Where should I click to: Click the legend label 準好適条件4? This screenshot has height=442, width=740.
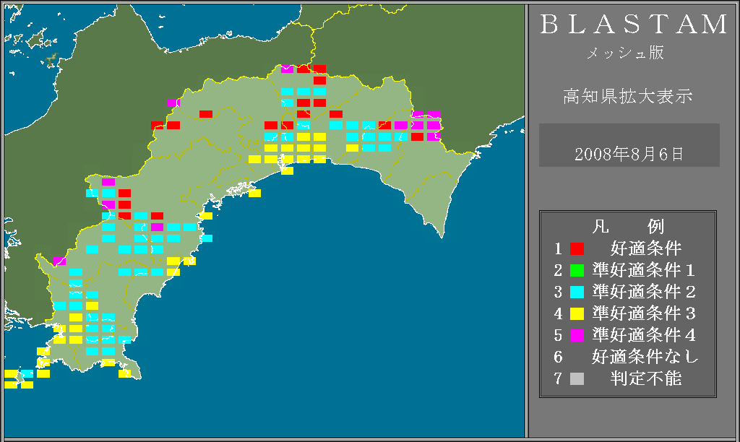click(644, 335)
